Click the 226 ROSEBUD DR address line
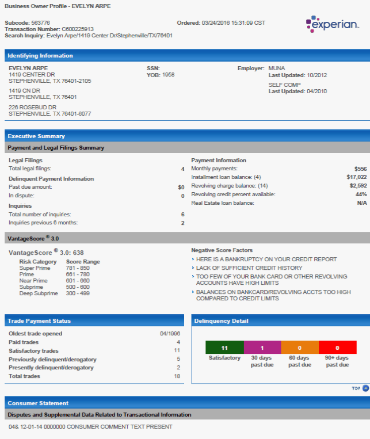The image size is (370, 439). pyautogui.click(x=32, y=107)
